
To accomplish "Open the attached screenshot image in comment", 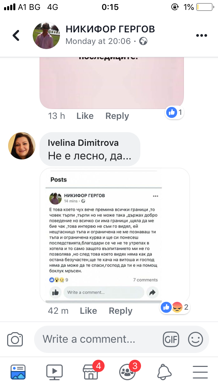I will click(x=114, y=235).
